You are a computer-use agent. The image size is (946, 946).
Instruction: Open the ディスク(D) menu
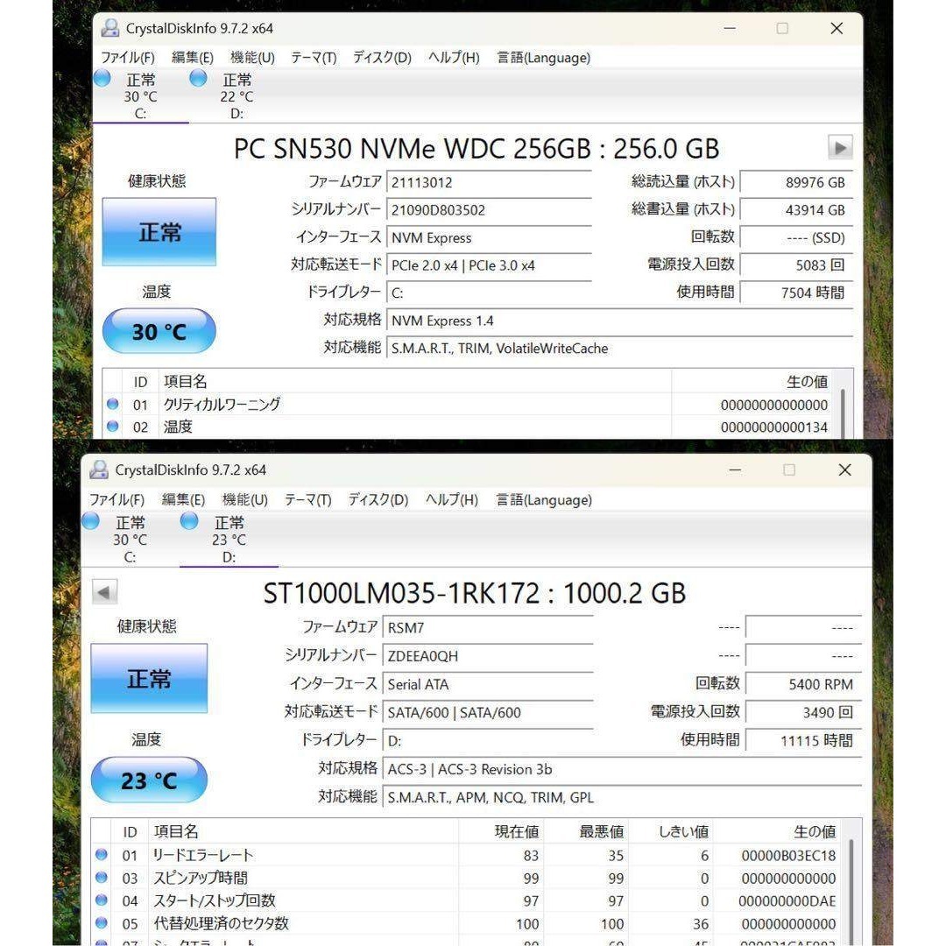point(377,58)
